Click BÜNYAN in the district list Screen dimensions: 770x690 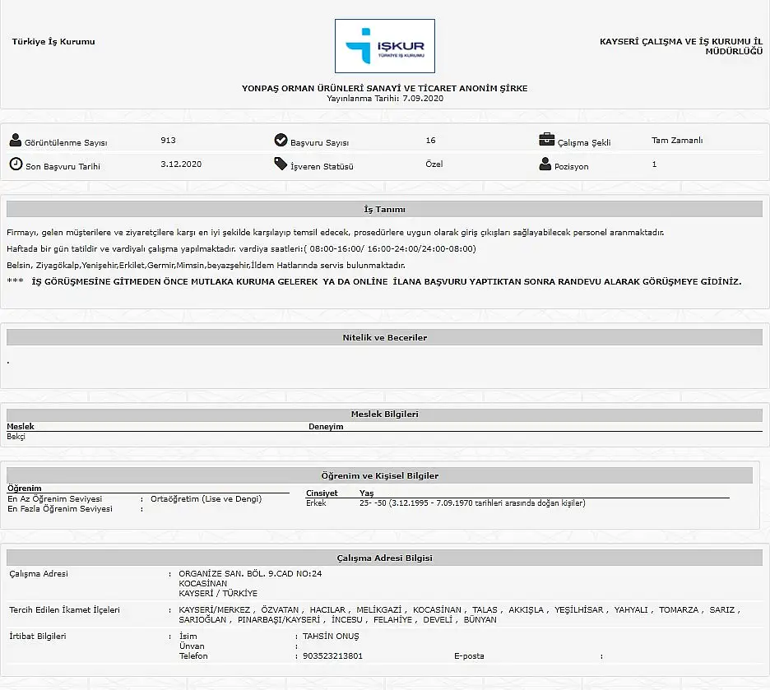pyautogui.click(x=480, y=620)
